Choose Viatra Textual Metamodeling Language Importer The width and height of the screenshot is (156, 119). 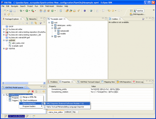[67, 107]
